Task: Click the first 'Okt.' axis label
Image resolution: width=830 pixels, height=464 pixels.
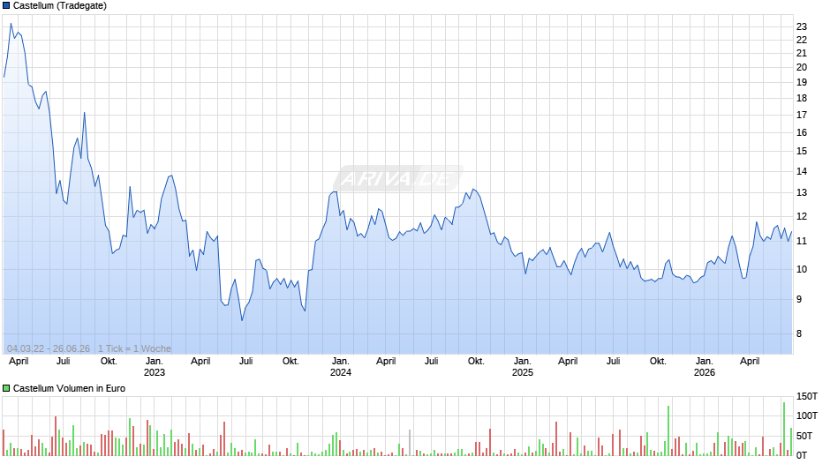Action: click(109, 362)
